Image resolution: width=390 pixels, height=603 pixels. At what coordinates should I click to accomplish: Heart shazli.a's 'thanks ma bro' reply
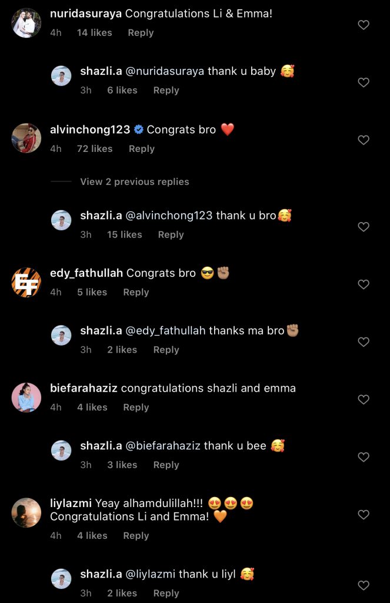pyautogui.click(x=364, y=342)
